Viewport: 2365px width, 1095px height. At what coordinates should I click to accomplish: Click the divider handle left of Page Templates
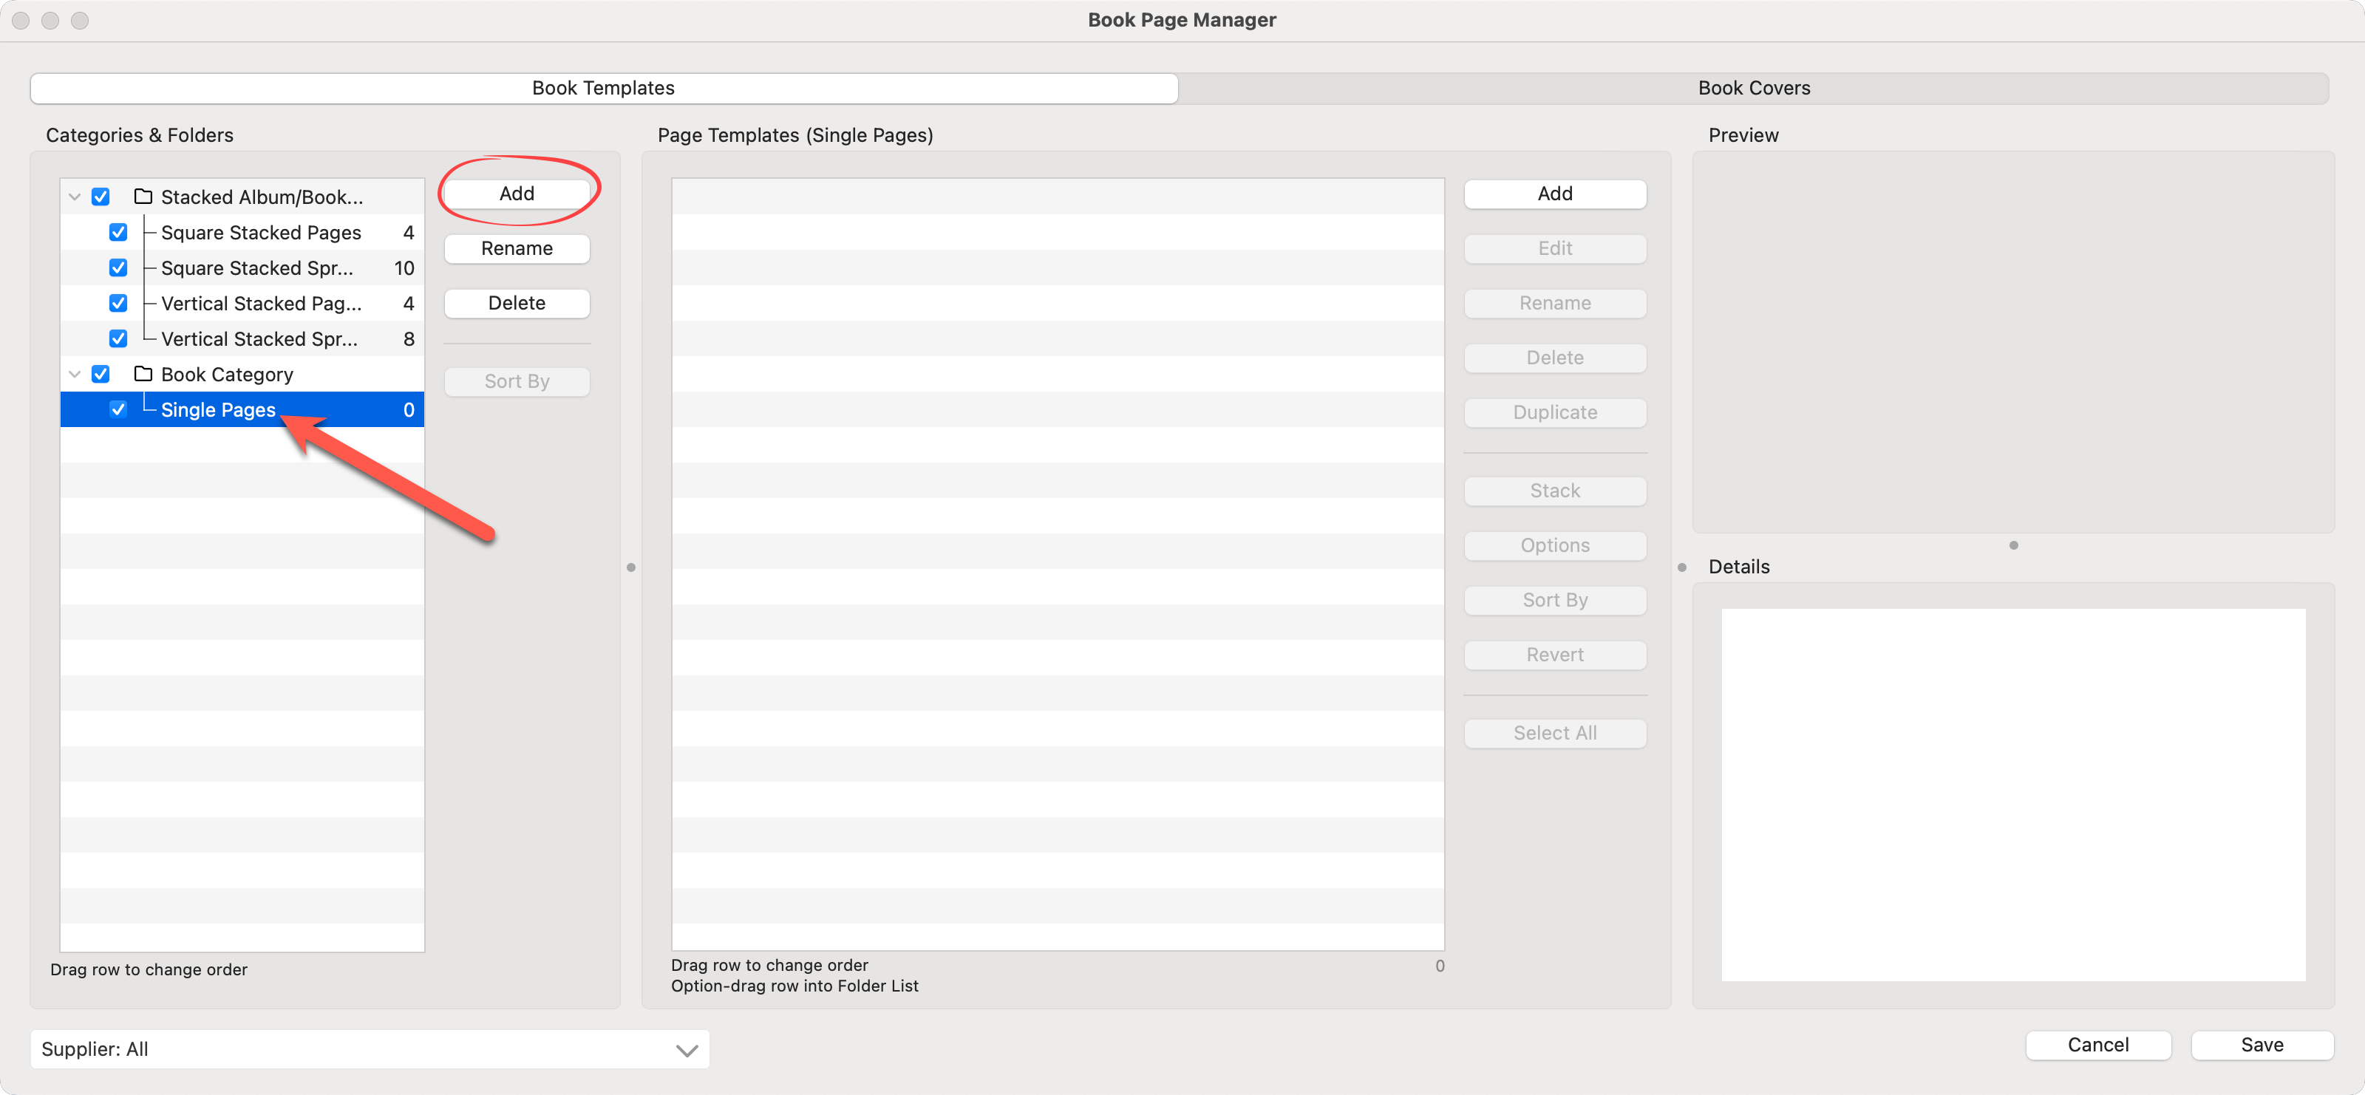tap(630, 567)
